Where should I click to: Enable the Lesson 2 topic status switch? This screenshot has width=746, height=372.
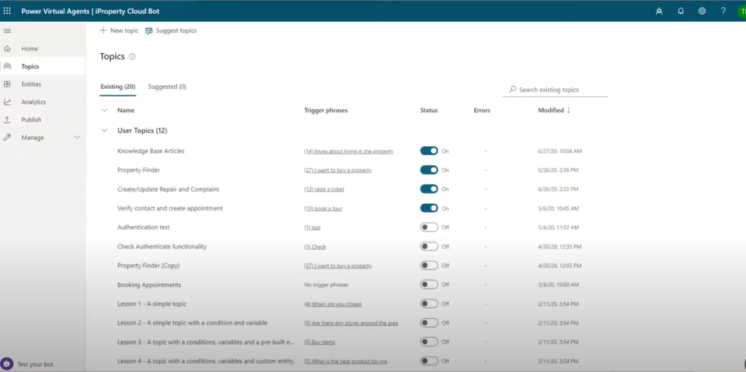tap(428, 322)
